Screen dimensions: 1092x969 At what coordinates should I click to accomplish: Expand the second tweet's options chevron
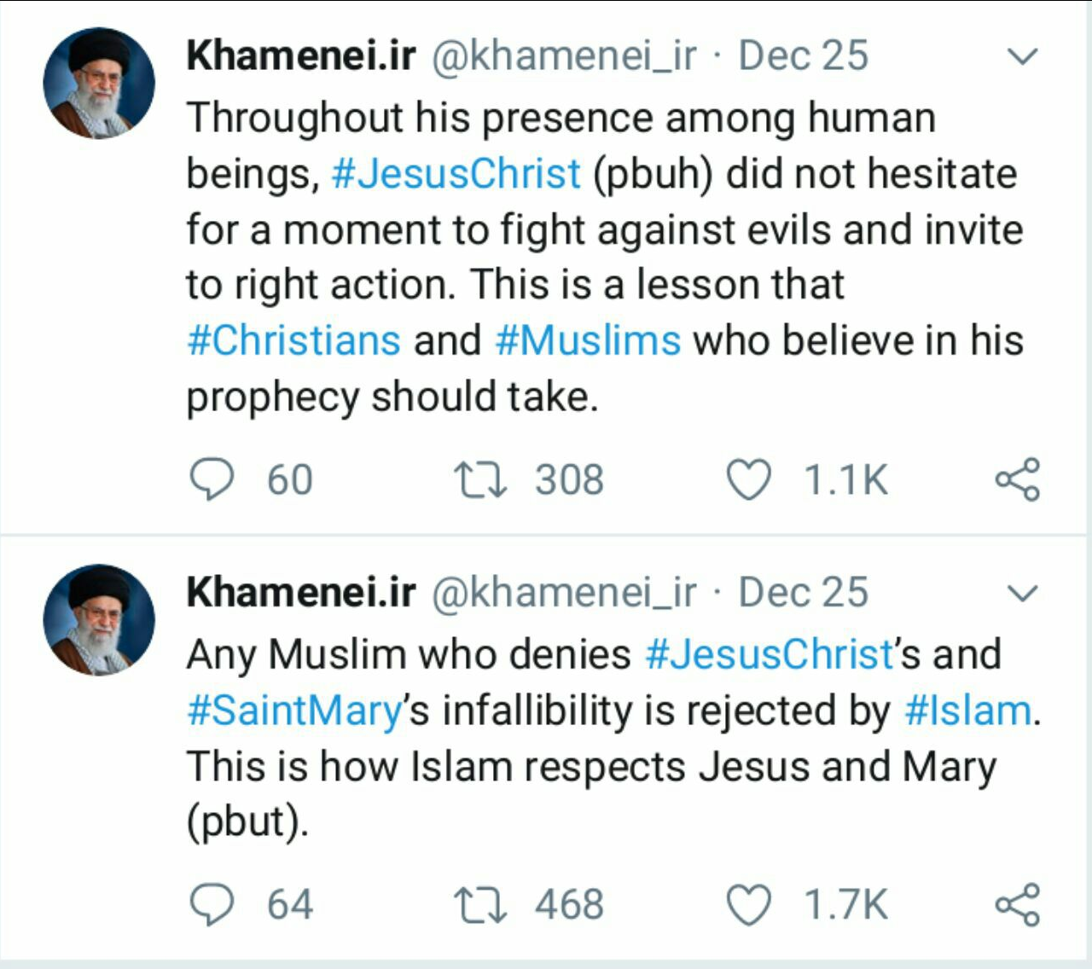point(1021,592)
